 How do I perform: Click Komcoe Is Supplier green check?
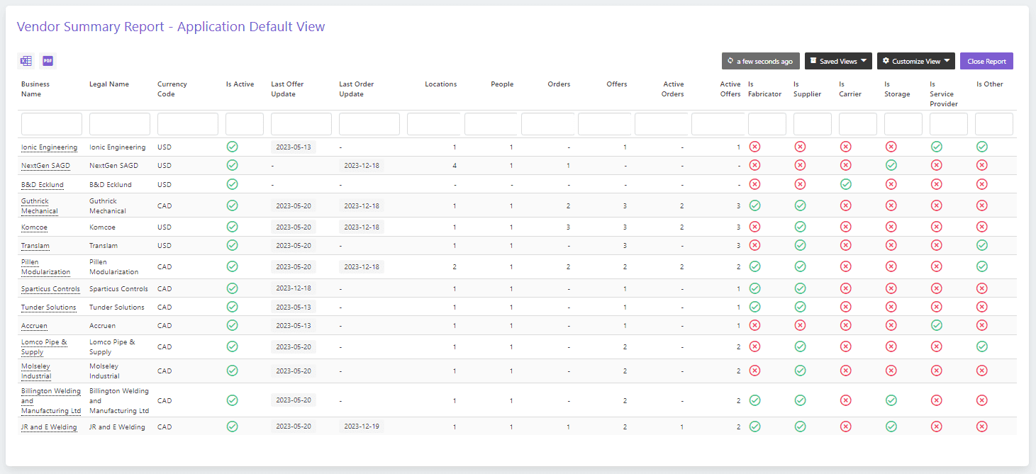(800, 227)
